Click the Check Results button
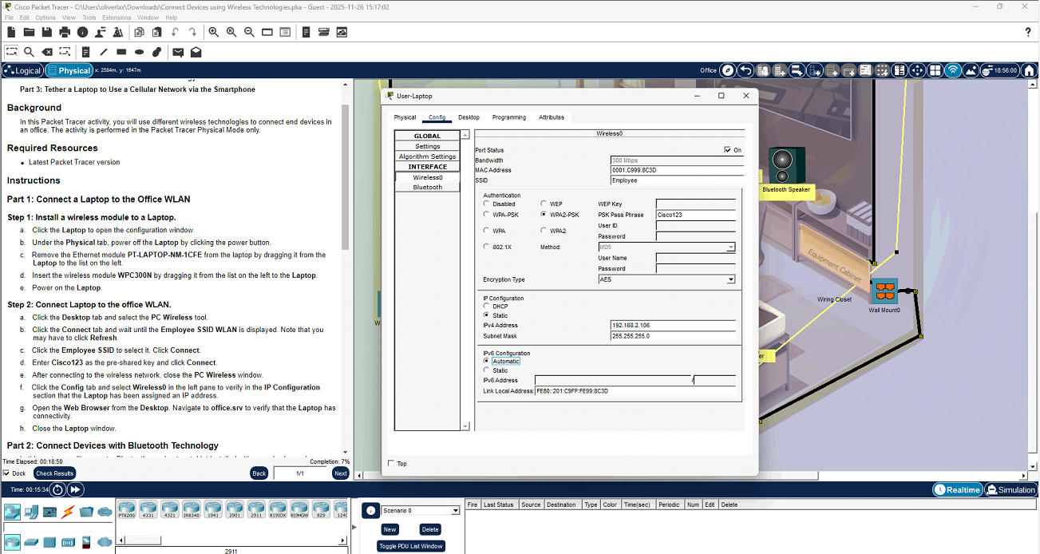The image size is (1040, 554). pyautogui.click(x=53, y=473)
